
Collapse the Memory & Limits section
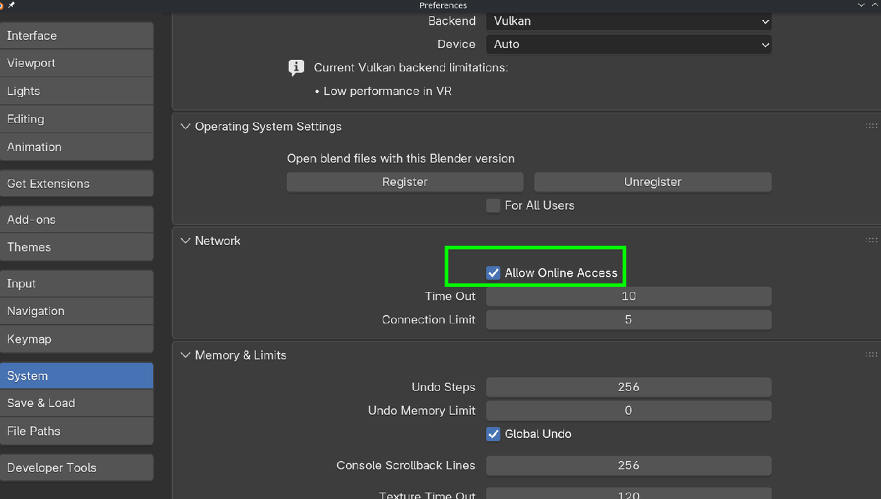[184, 355]
